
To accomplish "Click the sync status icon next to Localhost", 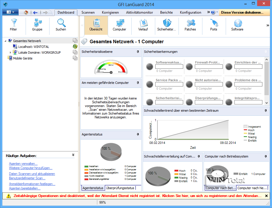I will (75, 46).
